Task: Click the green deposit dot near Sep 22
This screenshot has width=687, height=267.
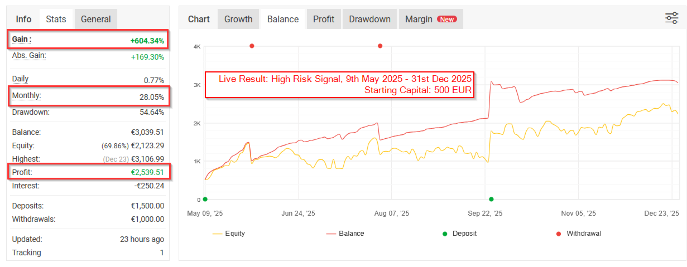Action: (x=491, y=199)
